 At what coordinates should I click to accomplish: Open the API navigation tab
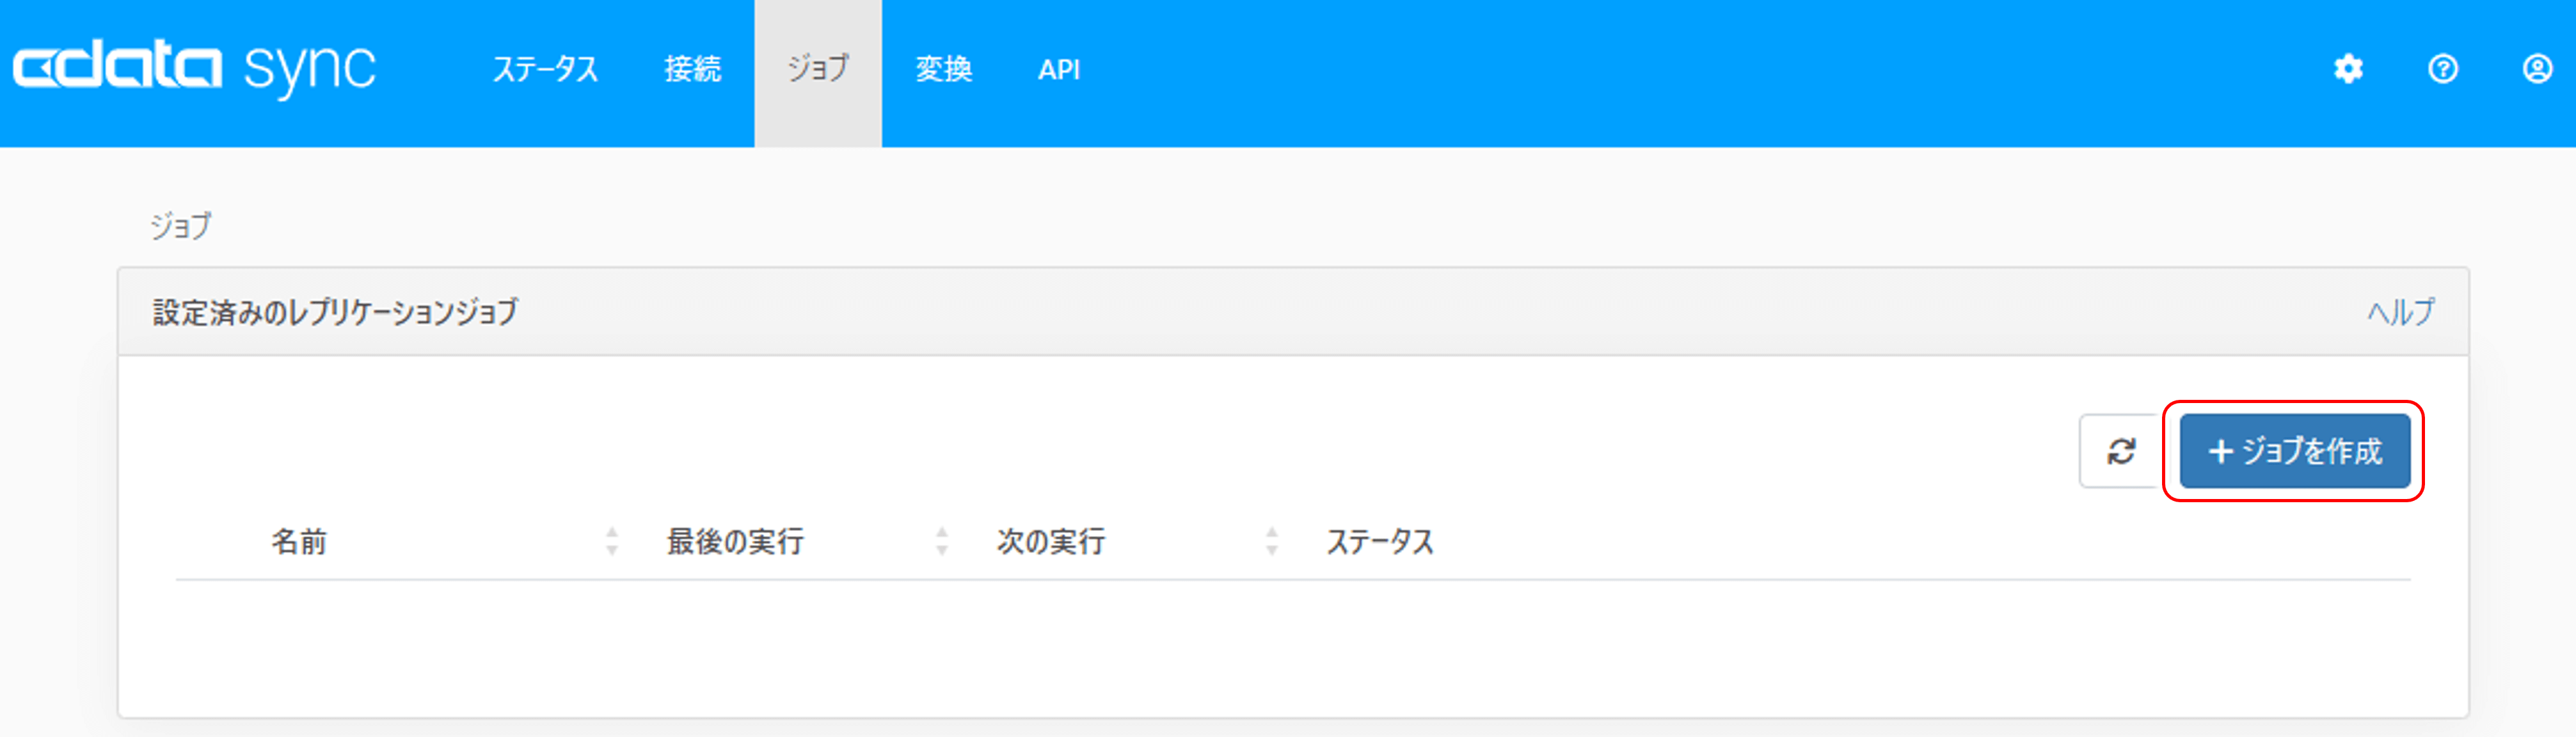point(1059,69)
